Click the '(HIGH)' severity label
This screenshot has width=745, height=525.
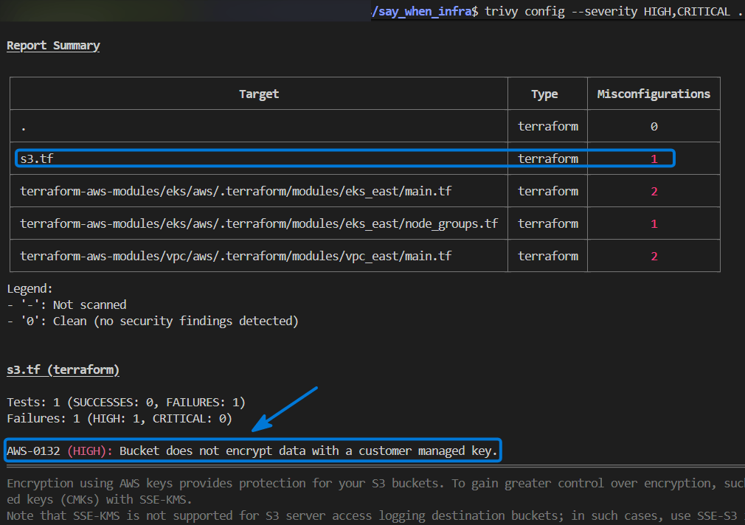tap(90, 451)
